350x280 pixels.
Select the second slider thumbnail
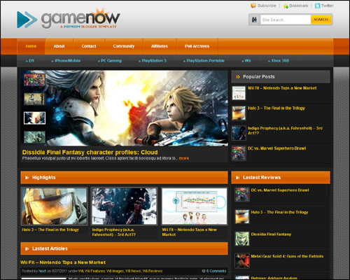(x=34, y=99)
